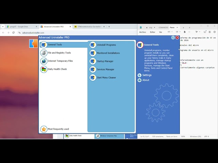Image resolution: width=218 pixels, height=163 pixels.
Task: Open Notepad table insert dropdown
Action: (x=178, y=32)
